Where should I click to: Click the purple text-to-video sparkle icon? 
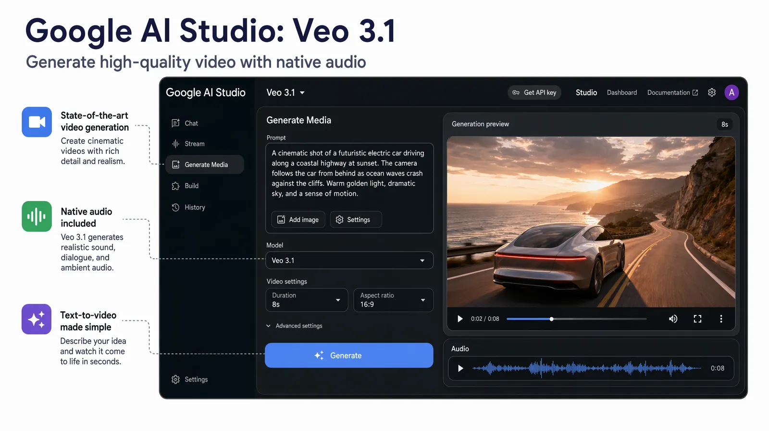tap(37, 319)
